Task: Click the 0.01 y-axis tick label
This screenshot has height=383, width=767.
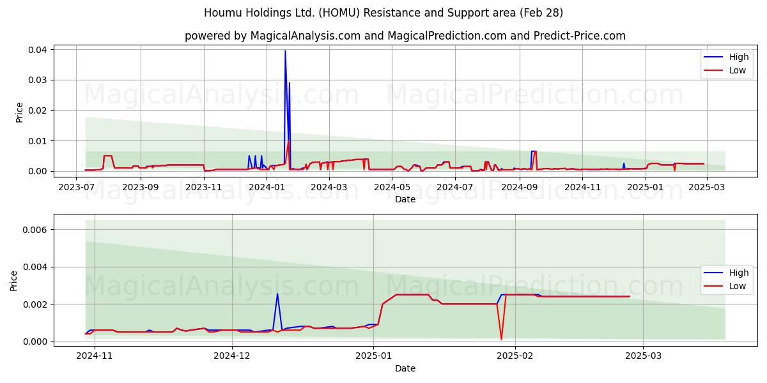Action: pos(38,141)
